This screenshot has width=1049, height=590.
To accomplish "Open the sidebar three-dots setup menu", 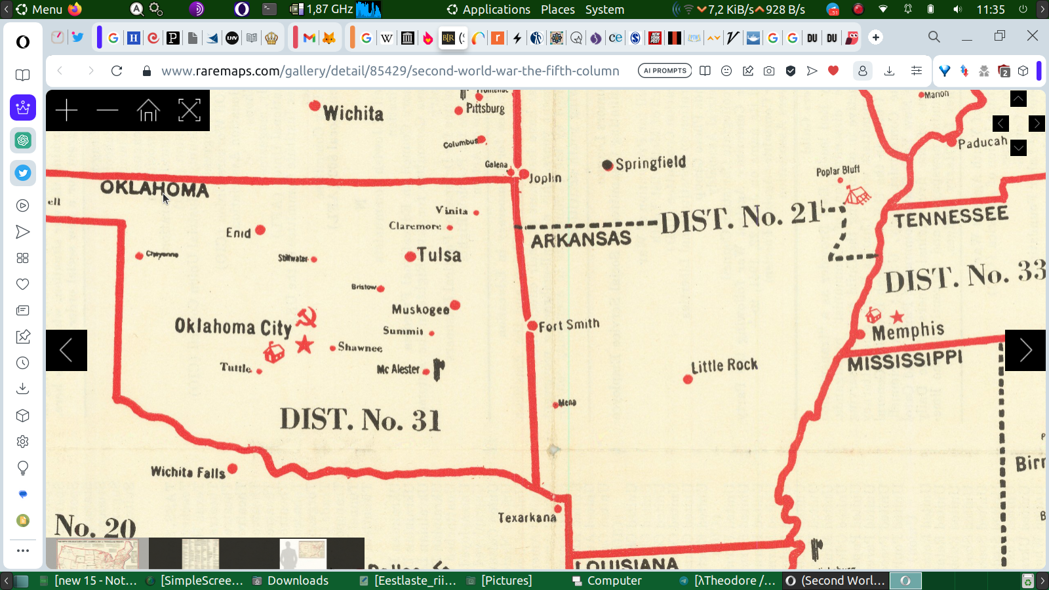I will click(23, 551).
